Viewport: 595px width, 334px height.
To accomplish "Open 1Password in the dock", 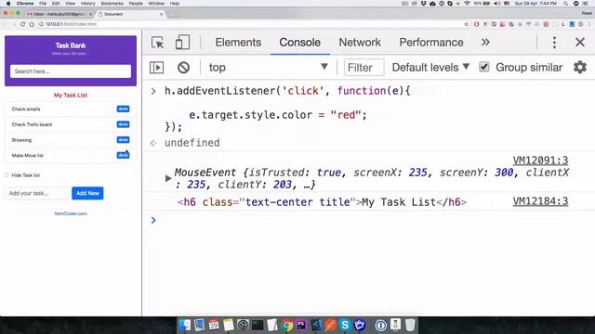I will tap(380, 325).
